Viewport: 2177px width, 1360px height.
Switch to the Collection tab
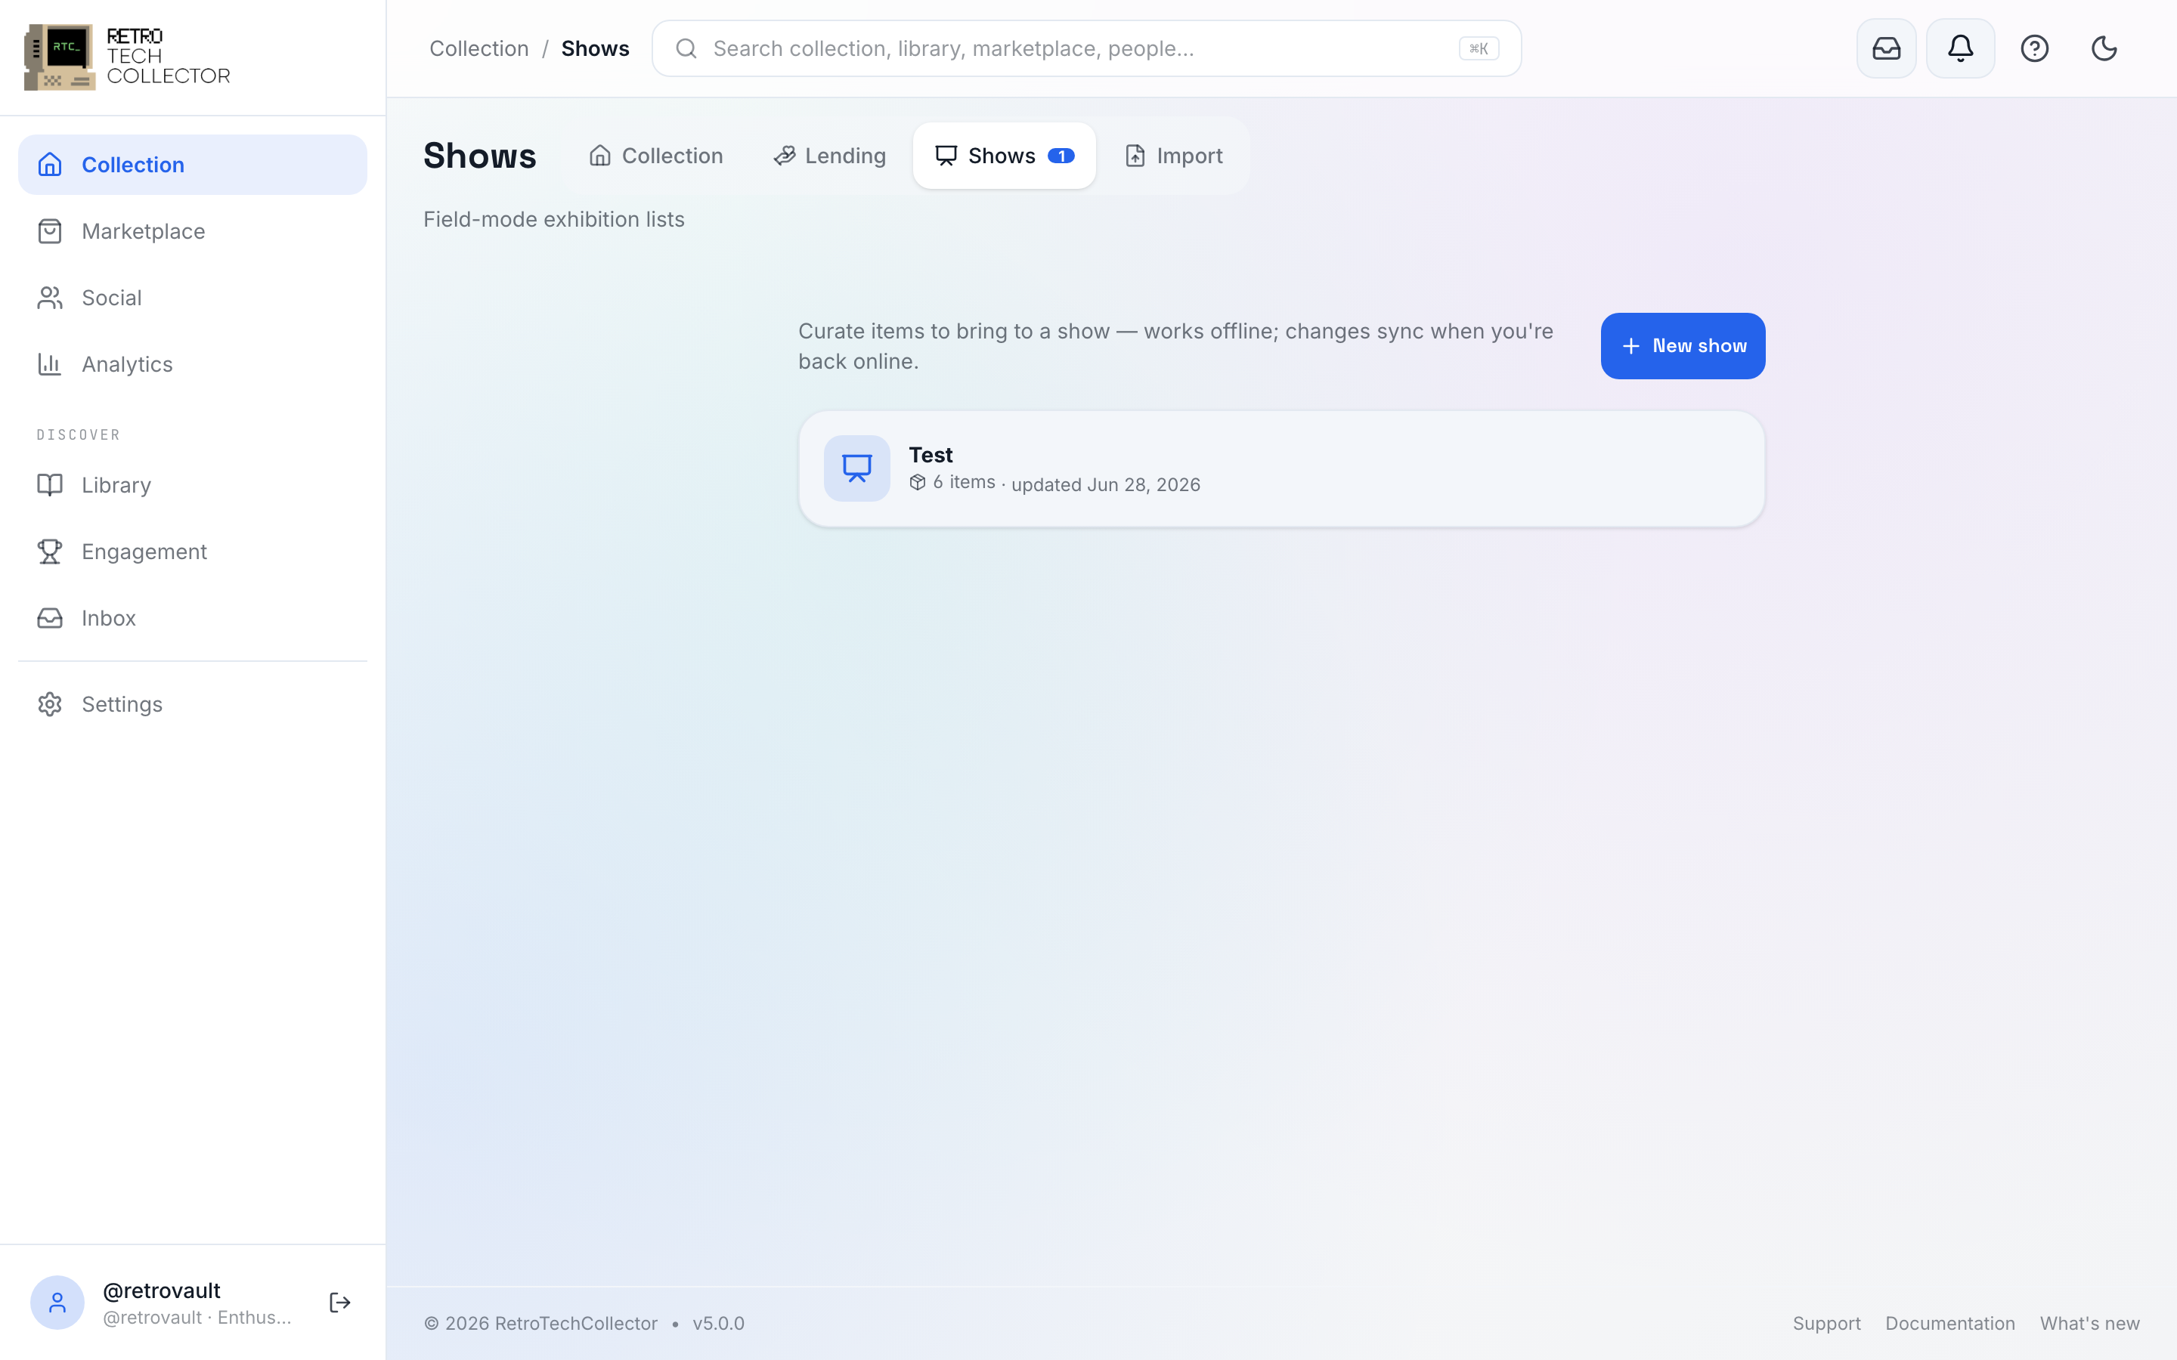pyautogui.click(x=656, y=156)
